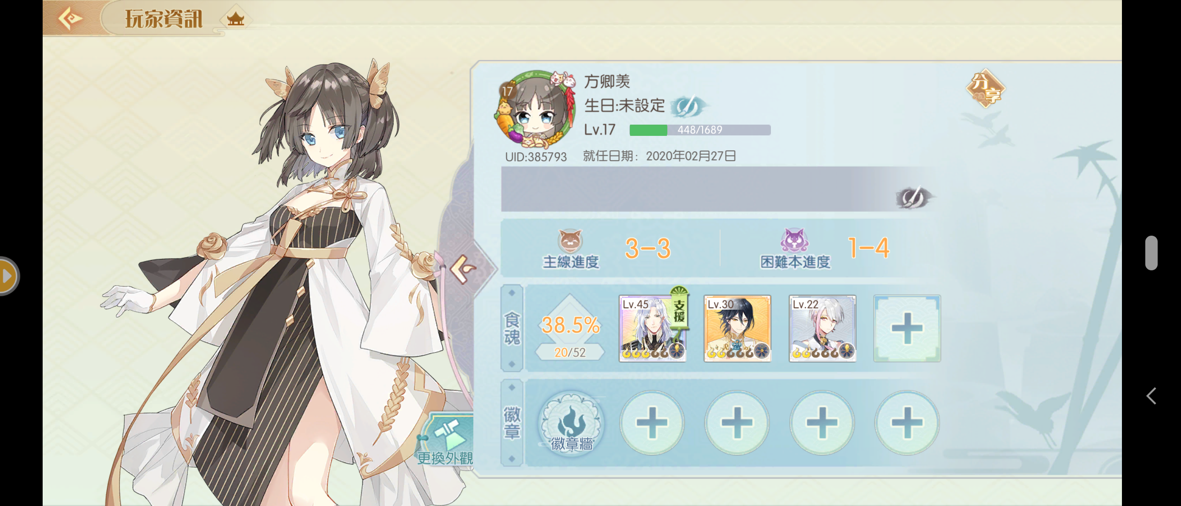Tap the Android back chevron
Viewport: 1181px width, 506px height.
coord(1151,396)
